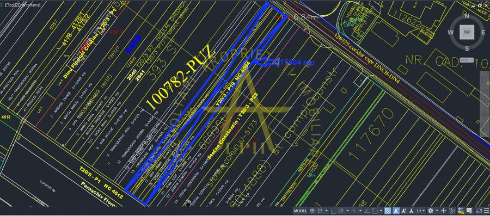Image resolution: width=490 pixels, height=216 pixels.
Task: Select the yellow 4613 parcel number
Action: click(6, 117)
